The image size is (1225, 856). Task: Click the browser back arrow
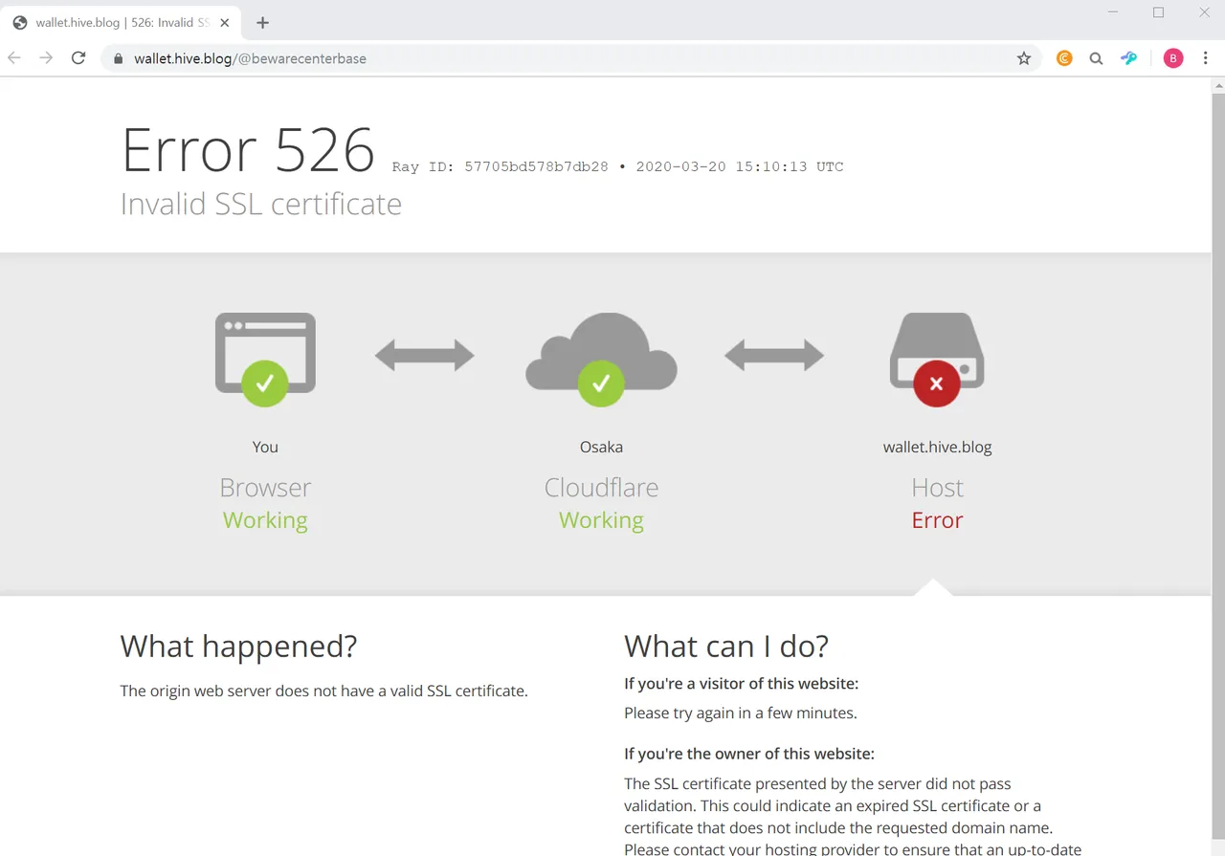(x=14, y=58)
